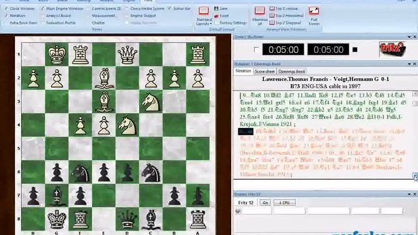The image size is (418, 235).
Task: Select the white rook on a1
Action: coord(198,55)
